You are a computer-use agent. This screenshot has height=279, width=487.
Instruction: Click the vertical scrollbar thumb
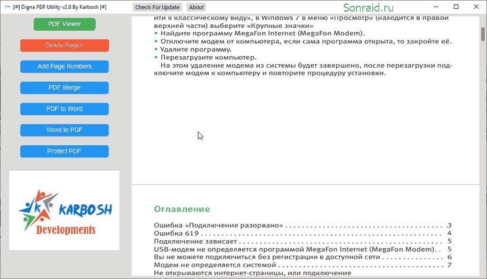[483, 34]
